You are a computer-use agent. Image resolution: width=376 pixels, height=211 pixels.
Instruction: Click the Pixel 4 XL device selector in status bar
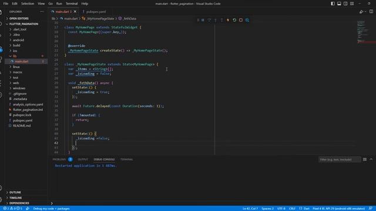click(338, 209)
